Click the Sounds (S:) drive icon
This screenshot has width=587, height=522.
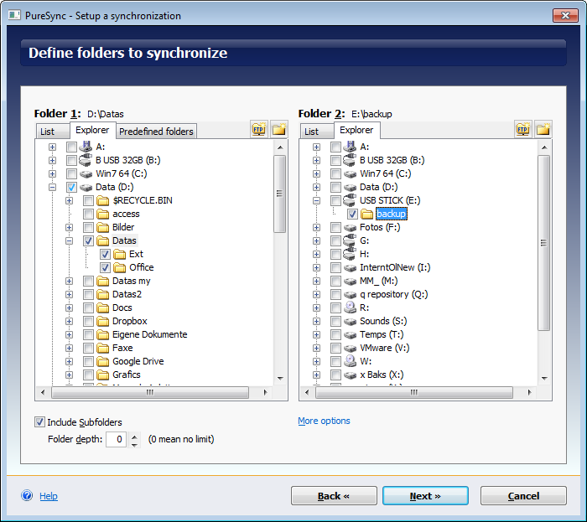click(350, 321)
